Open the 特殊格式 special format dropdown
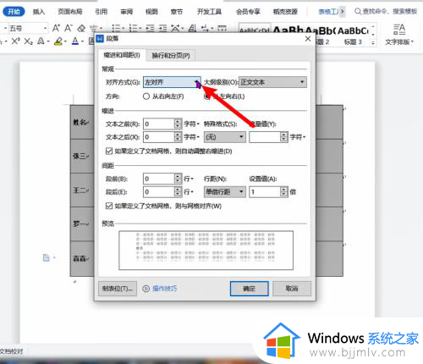 pos(225,137)
